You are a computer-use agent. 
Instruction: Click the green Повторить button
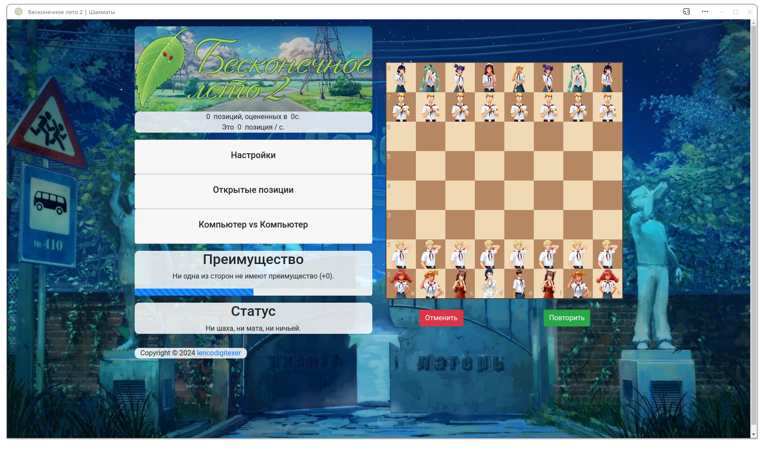click(566, 318)
